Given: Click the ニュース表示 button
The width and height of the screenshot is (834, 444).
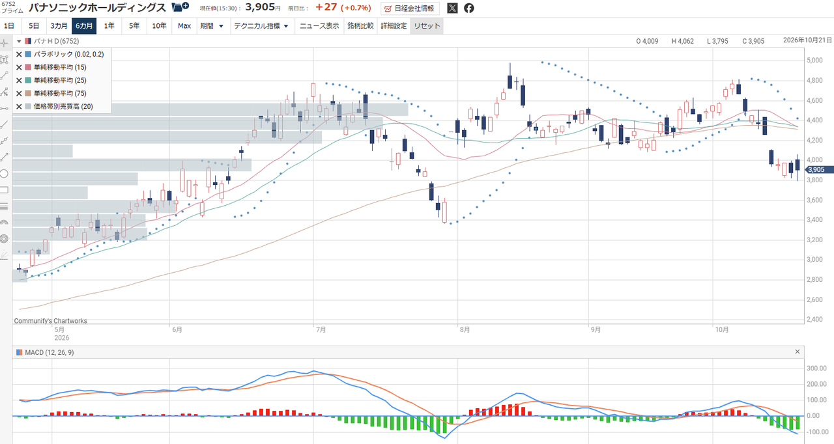Looking at the screenshot, I should coord(319,26).
